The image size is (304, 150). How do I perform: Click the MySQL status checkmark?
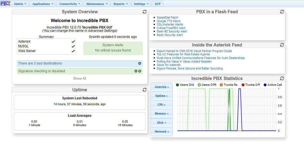(x=73, y=46)
